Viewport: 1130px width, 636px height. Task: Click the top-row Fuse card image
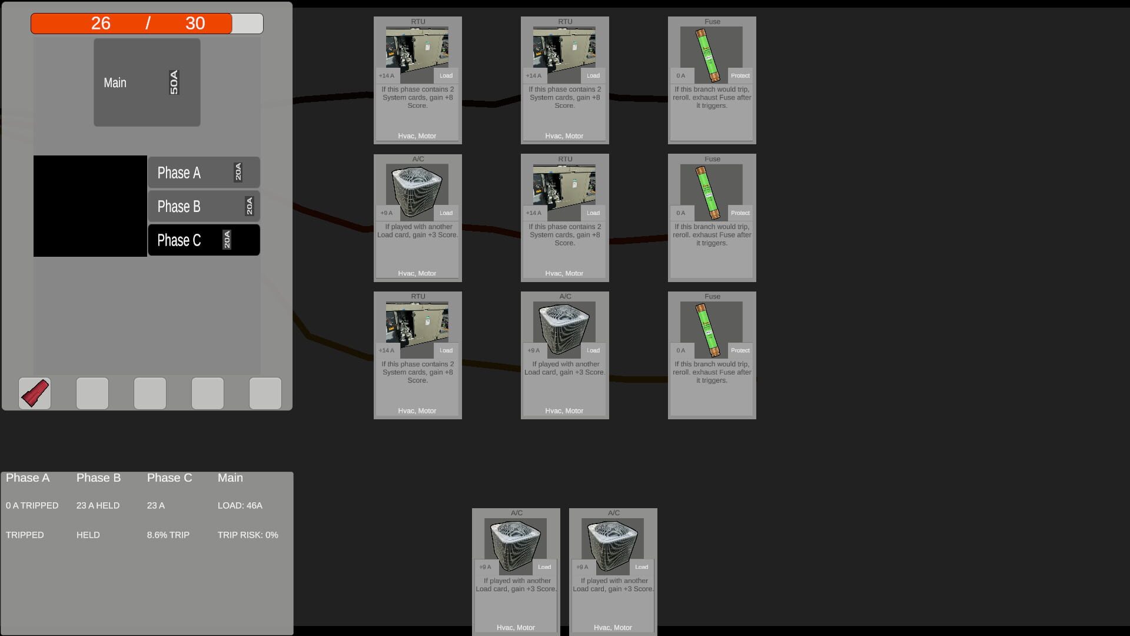(x=712, y=55)
